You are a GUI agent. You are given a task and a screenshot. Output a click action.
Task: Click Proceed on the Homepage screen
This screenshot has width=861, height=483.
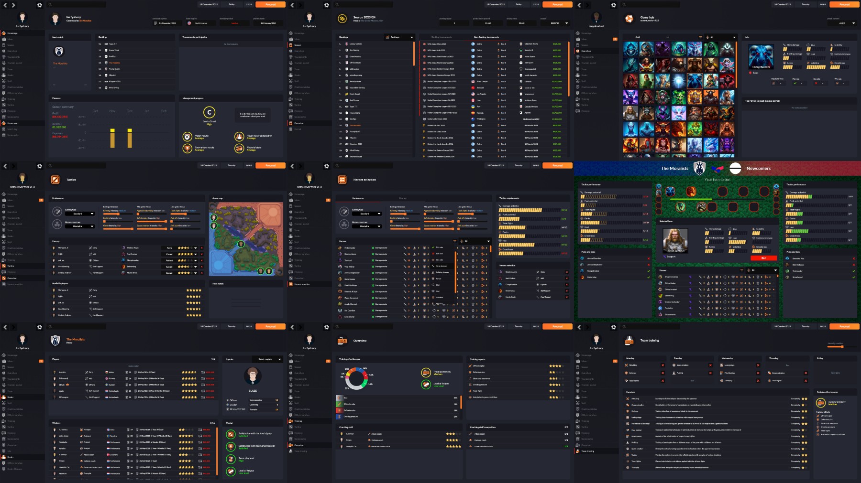click(x=270, y=4)
